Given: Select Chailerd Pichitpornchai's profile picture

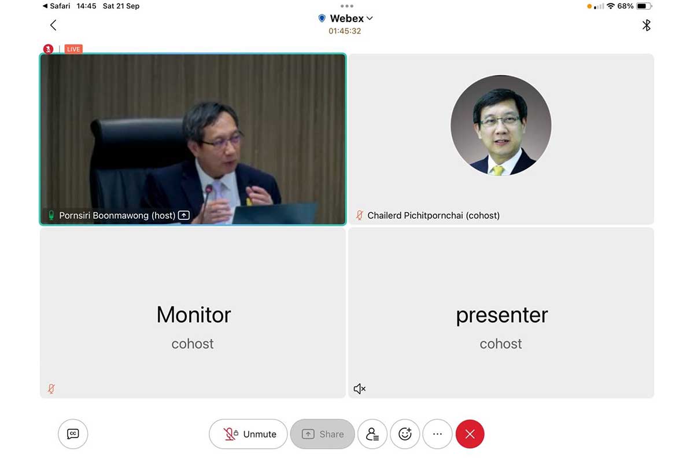Looking at the screenshot, I should (x=501, y=126).
